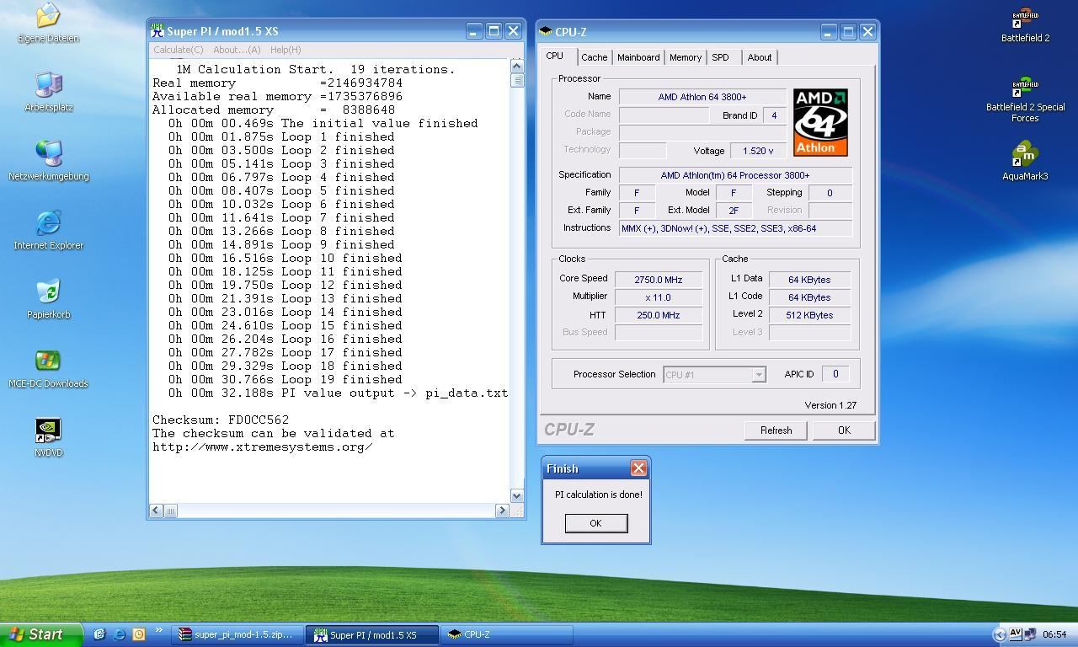The height and width of the screenshot is (647, 1078).
Task: Click the Level 2 512 KBytes field
Action: (x=809, y=315)
